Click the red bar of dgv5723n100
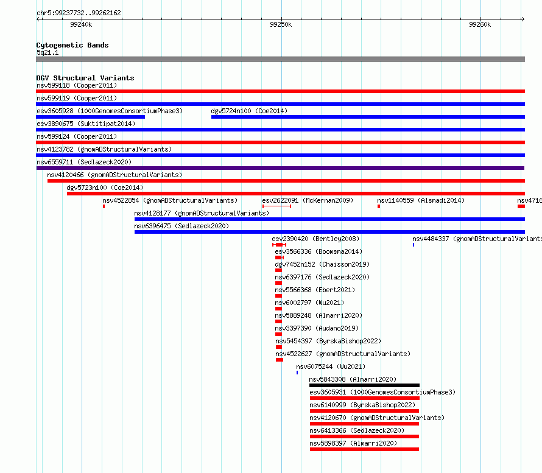542x473 pixels. coord(296,194)
